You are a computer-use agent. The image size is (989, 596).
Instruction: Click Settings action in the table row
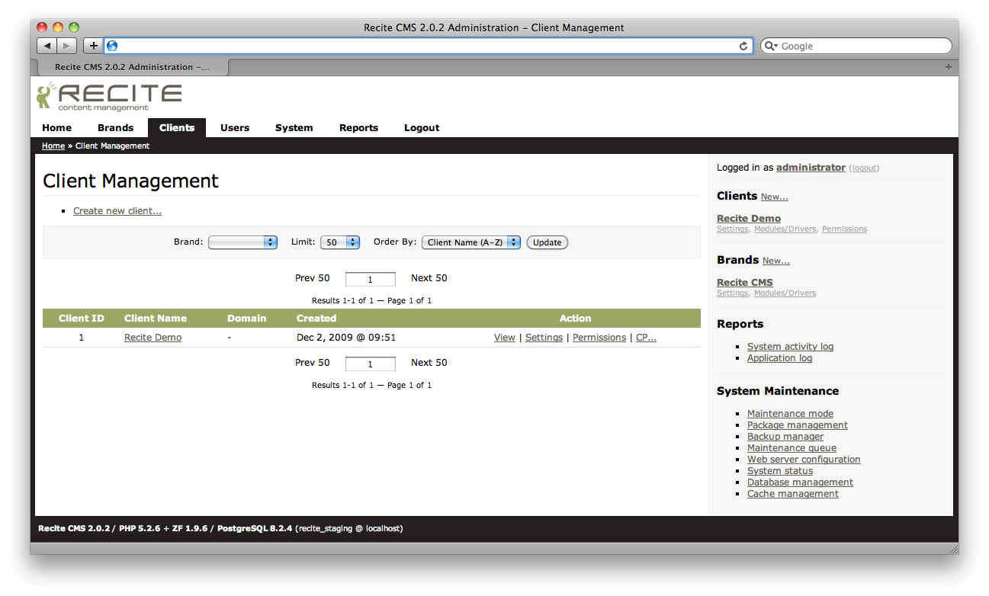click(544, 338)
